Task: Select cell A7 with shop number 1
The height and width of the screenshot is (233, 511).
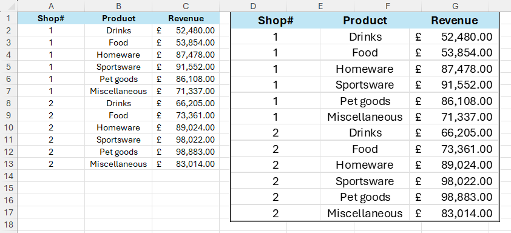Action: click(51, 91)
